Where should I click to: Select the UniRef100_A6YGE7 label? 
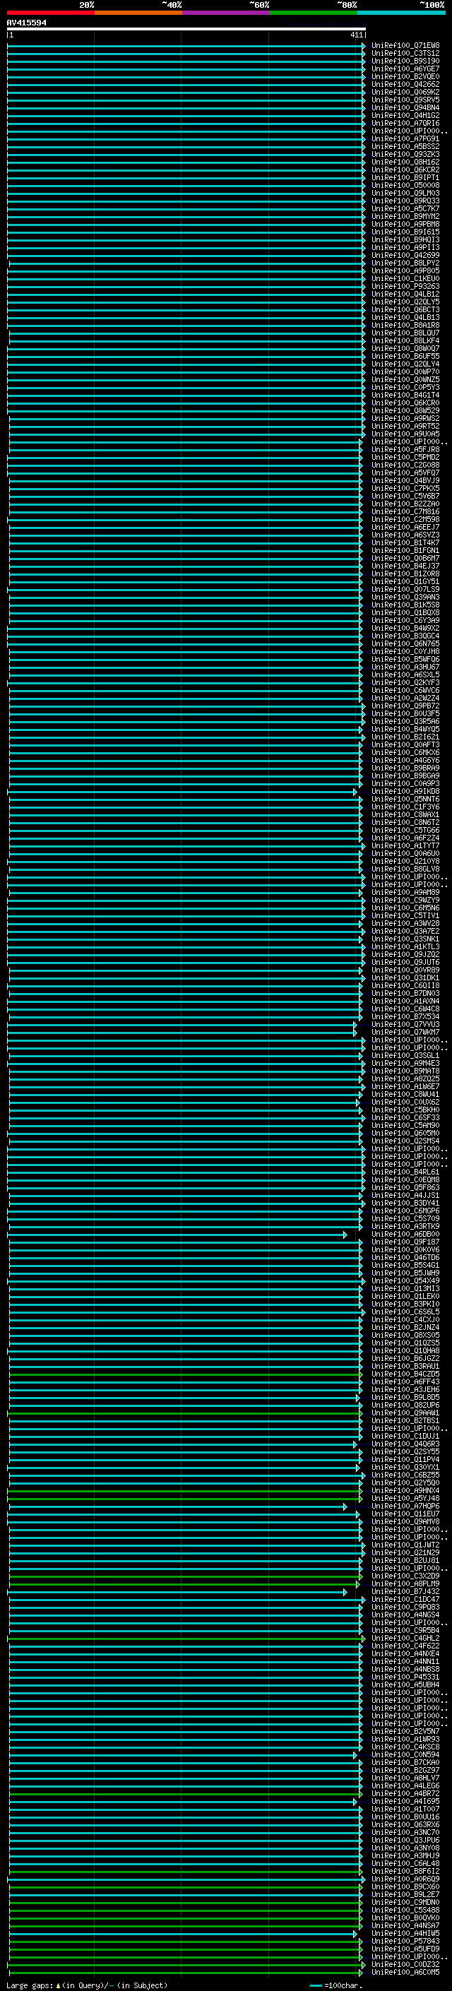(405, 69)
